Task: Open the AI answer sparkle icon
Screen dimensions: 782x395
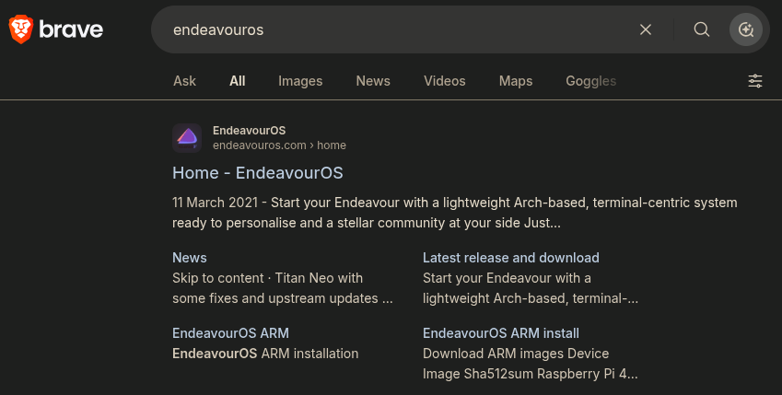Action: (745, 29)
